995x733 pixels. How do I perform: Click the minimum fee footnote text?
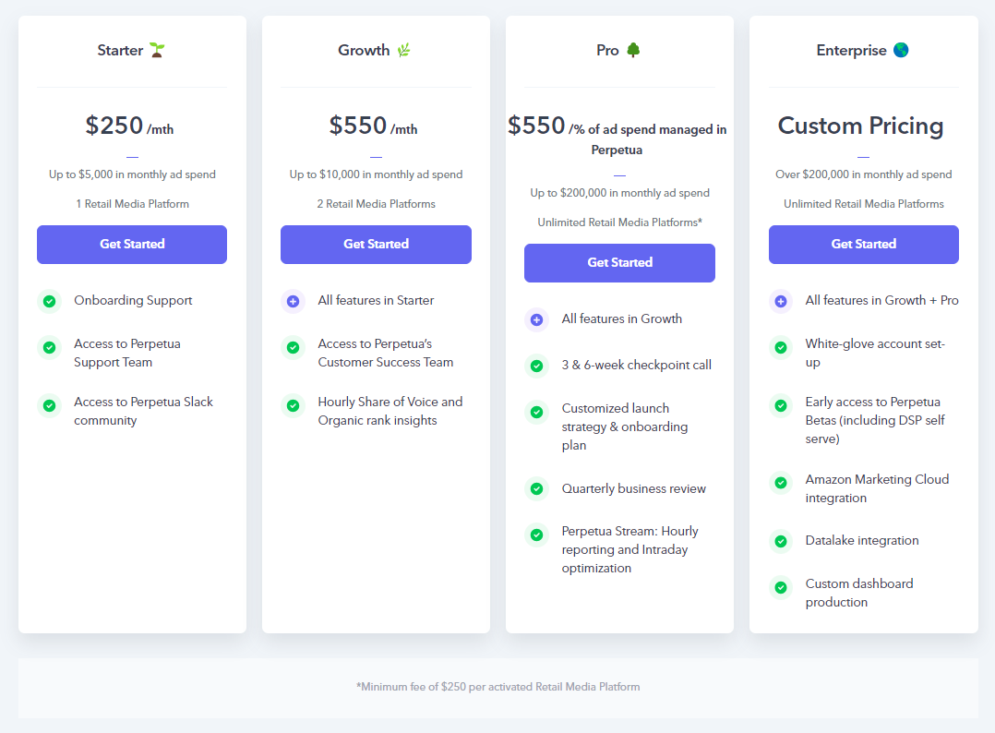[498, 687]
